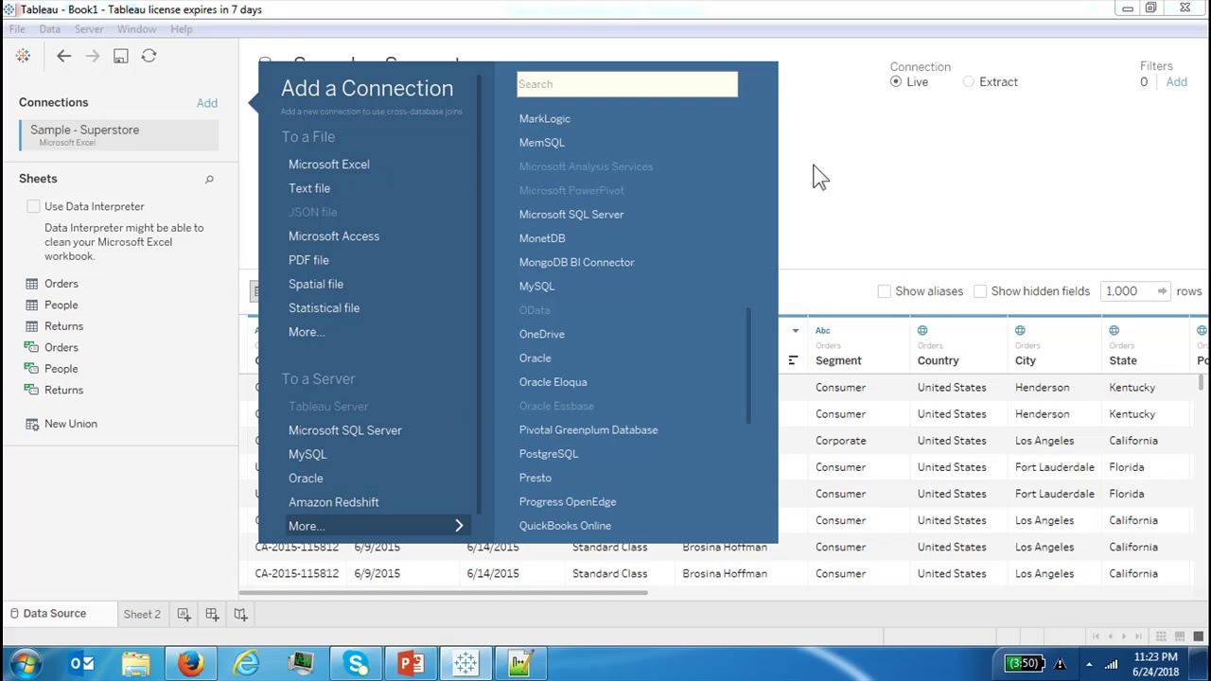Screen dimensions: 1211x681
Task: Open the Help menu
Action: coord(181,29)
